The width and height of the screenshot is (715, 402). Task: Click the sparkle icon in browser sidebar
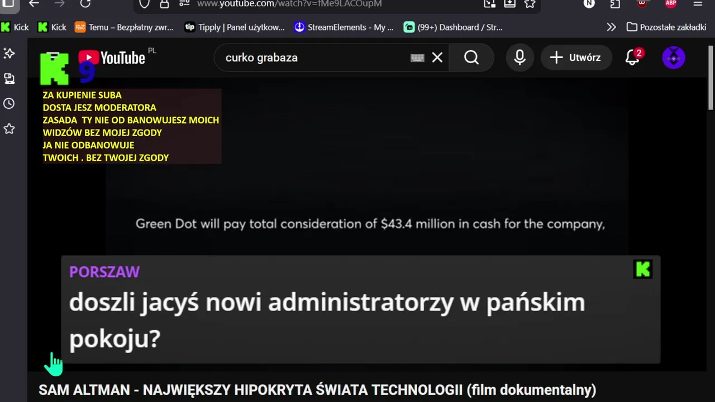tap(9, 53)
